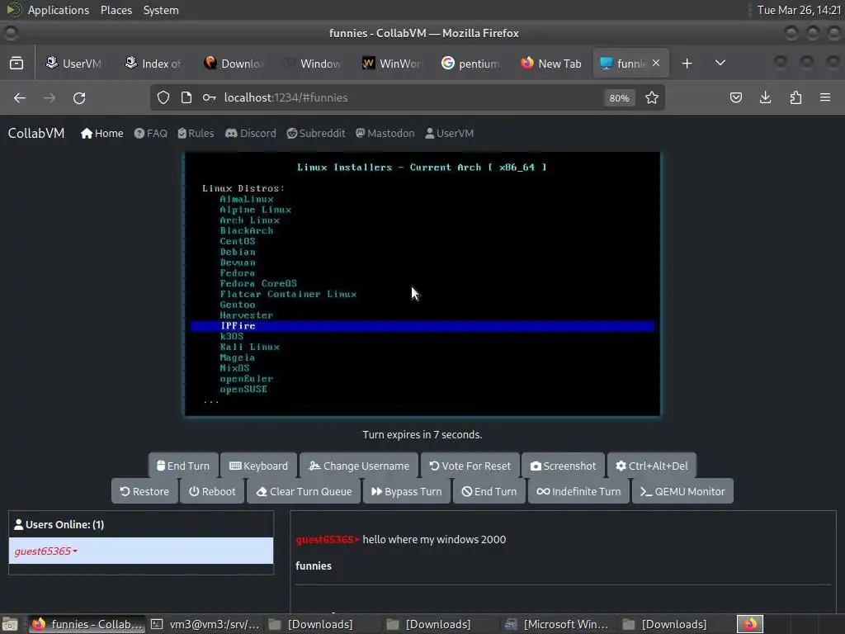The width and height of the screenshot is (845, 634).
Task: Open the Places menu
Action: (x=116, y=10)
